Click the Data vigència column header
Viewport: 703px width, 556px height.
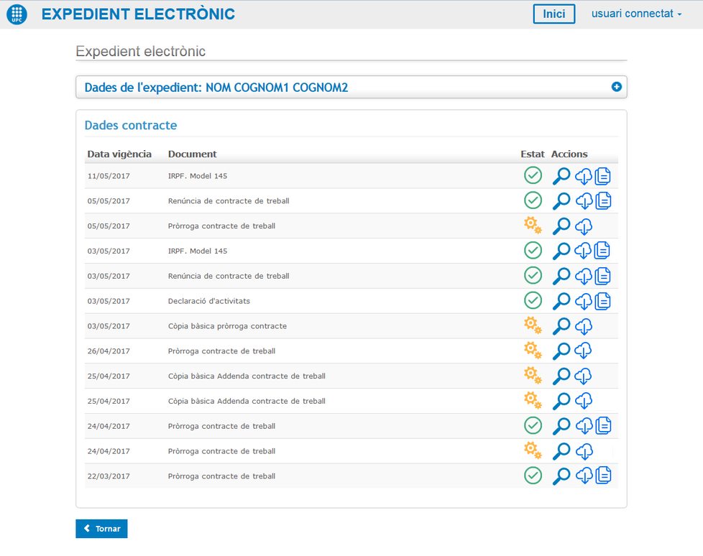tap(119, 154)
